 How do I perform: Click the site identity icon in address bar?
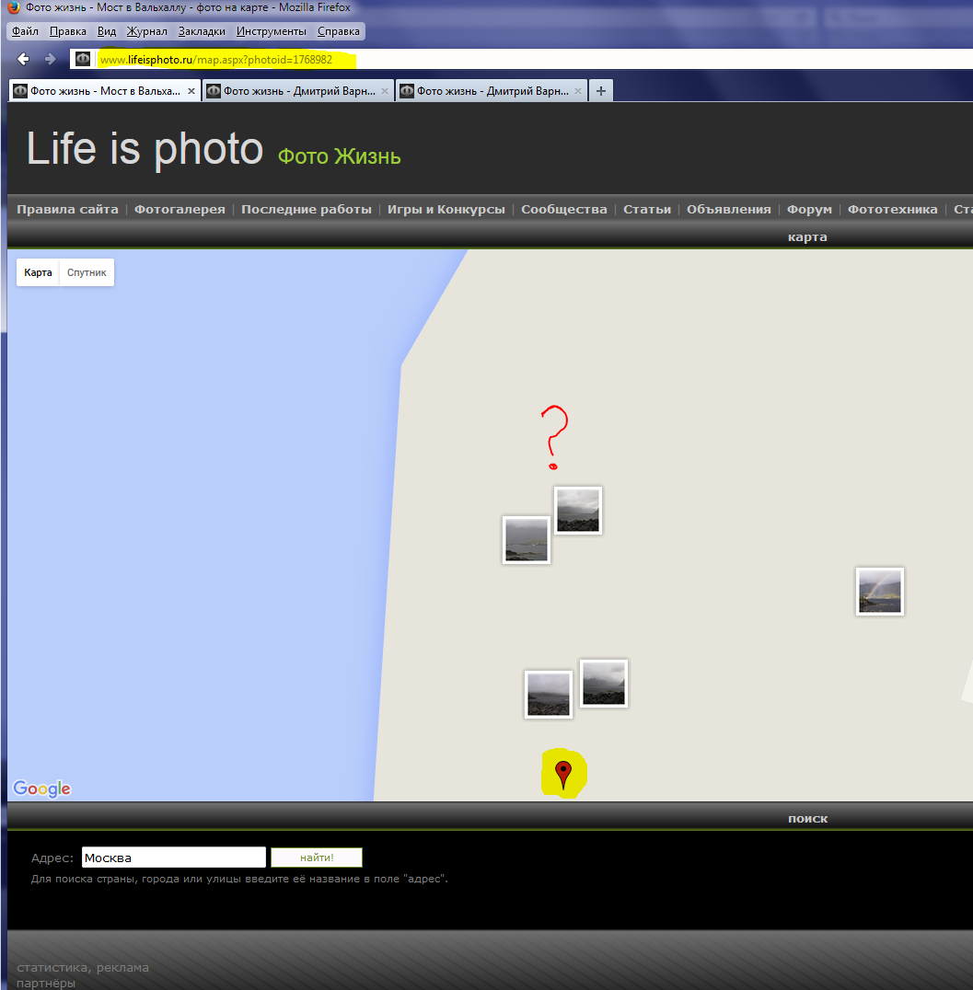click(x=83, y=59)
